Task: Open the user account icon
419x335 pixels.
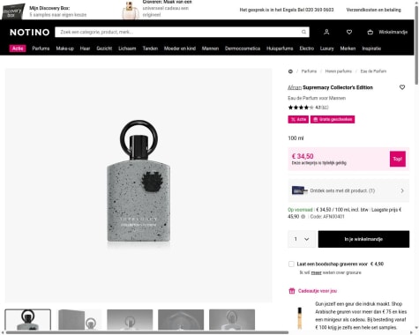Action: pyautogui.click(x=326, y=32)
